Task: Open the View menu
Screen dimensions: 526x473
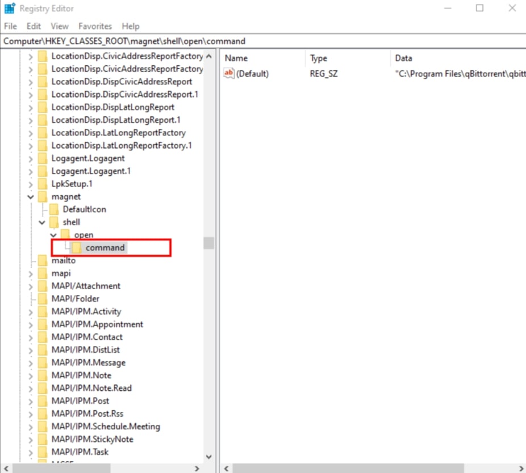Action: point(60,26)
